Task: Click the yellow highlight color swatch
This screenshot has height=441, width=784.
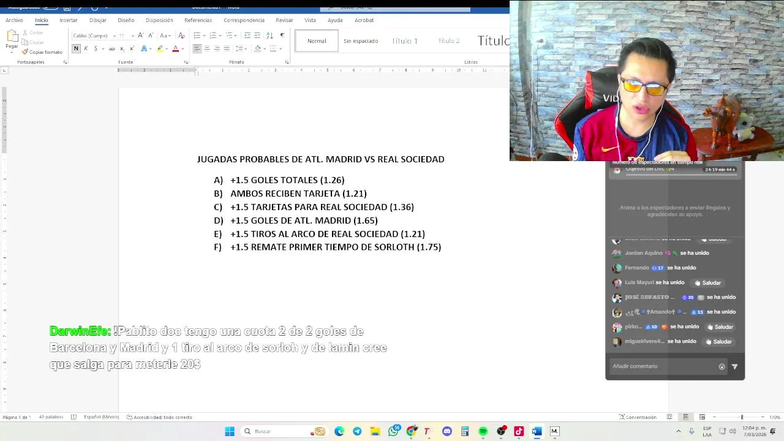Action: 160,48
